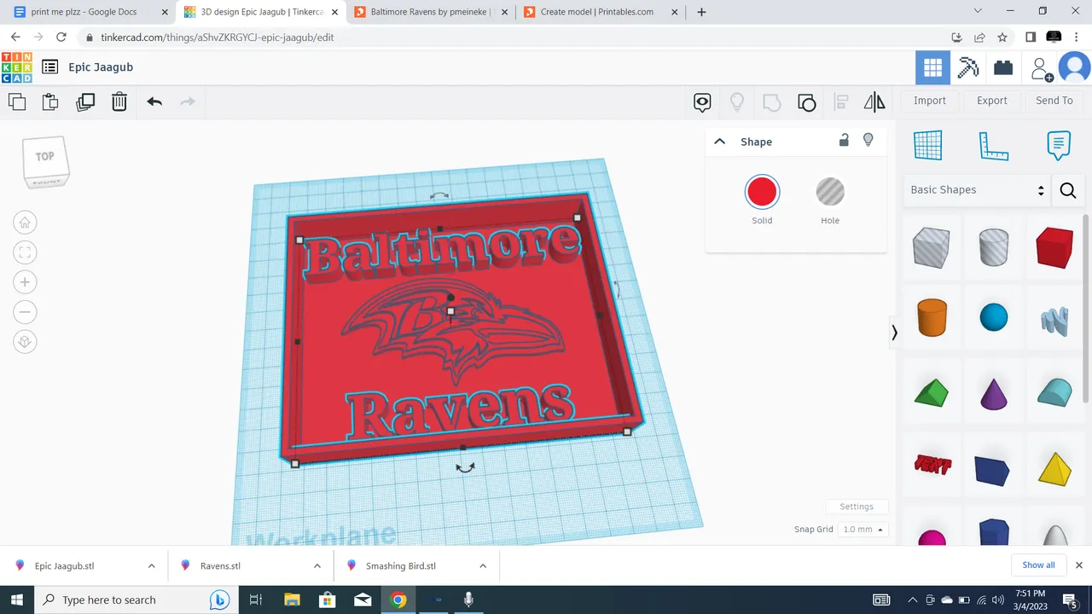Open the shape search icon
Screen dimensions: 1092x614
point(1068,190)
